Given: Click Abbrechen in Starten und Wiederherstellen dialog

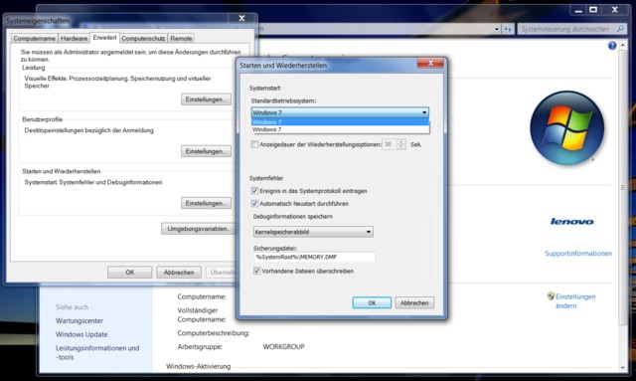Looking at the screenshot, I should (414, 302).
